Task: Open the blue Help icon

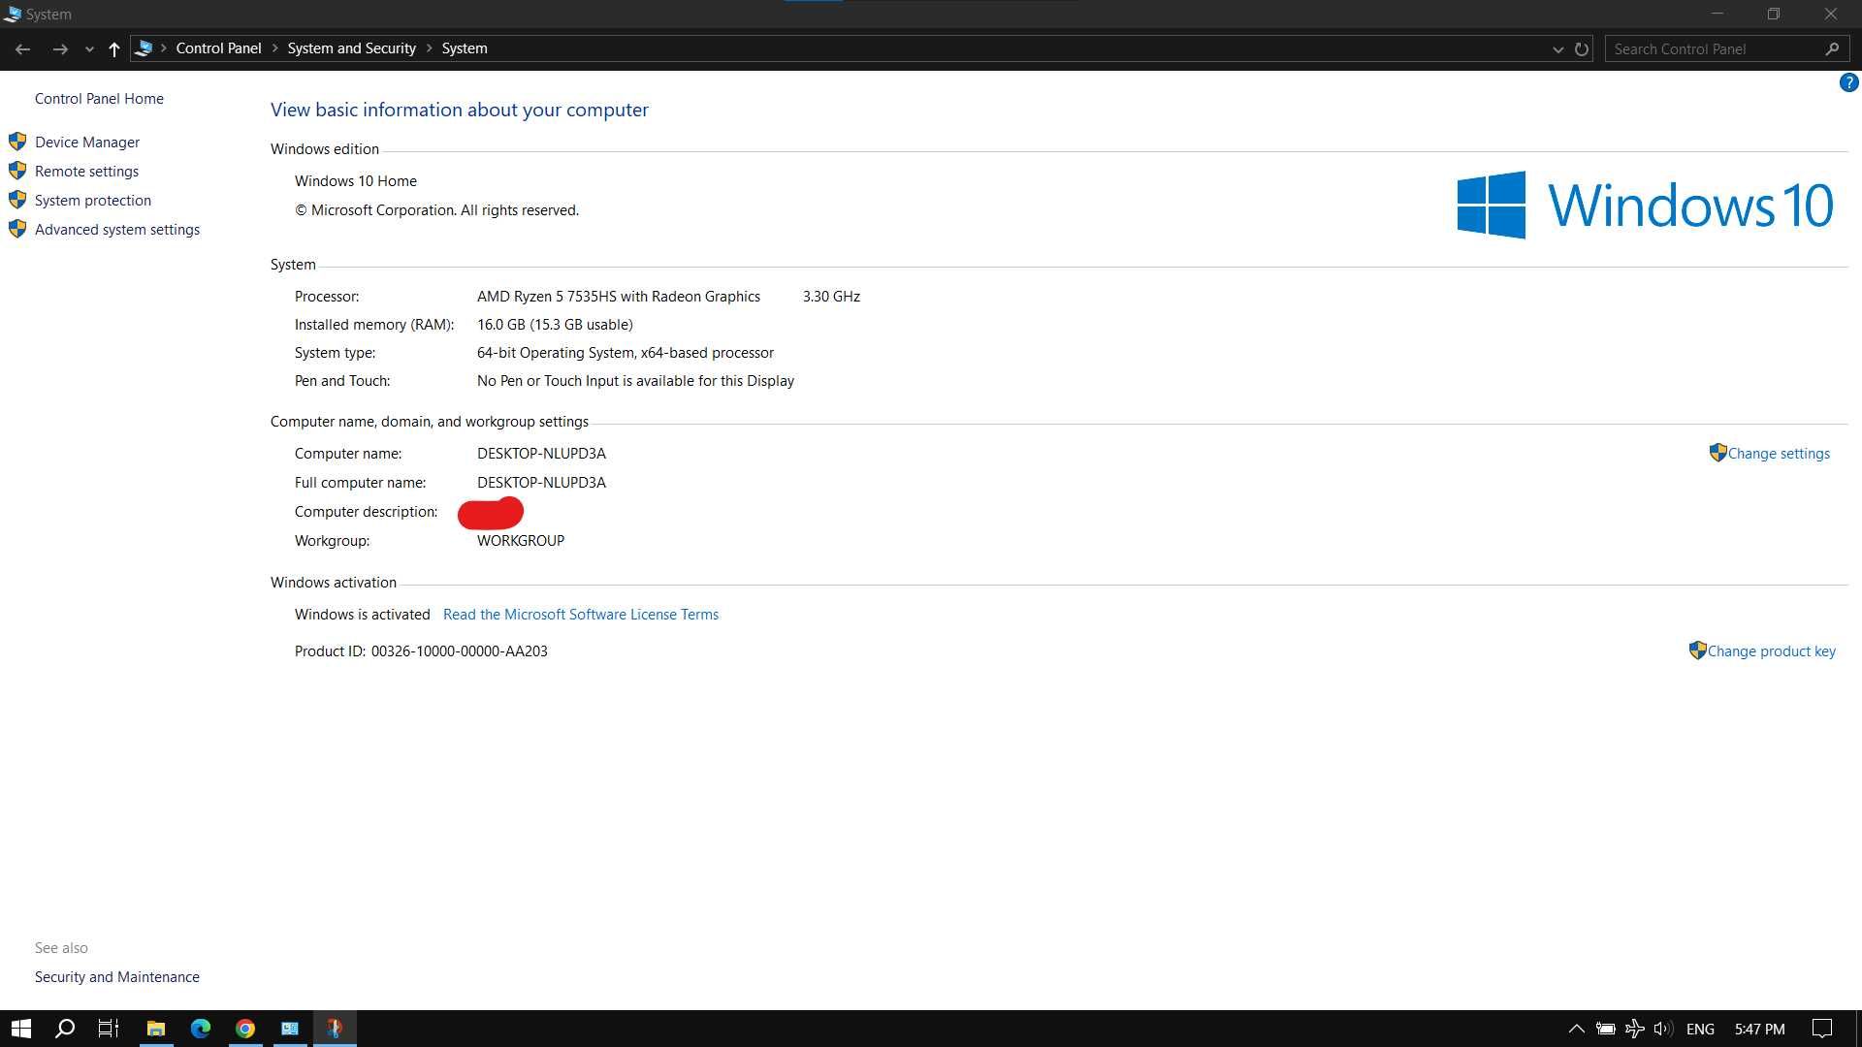Action: [x=1848, y=83]
